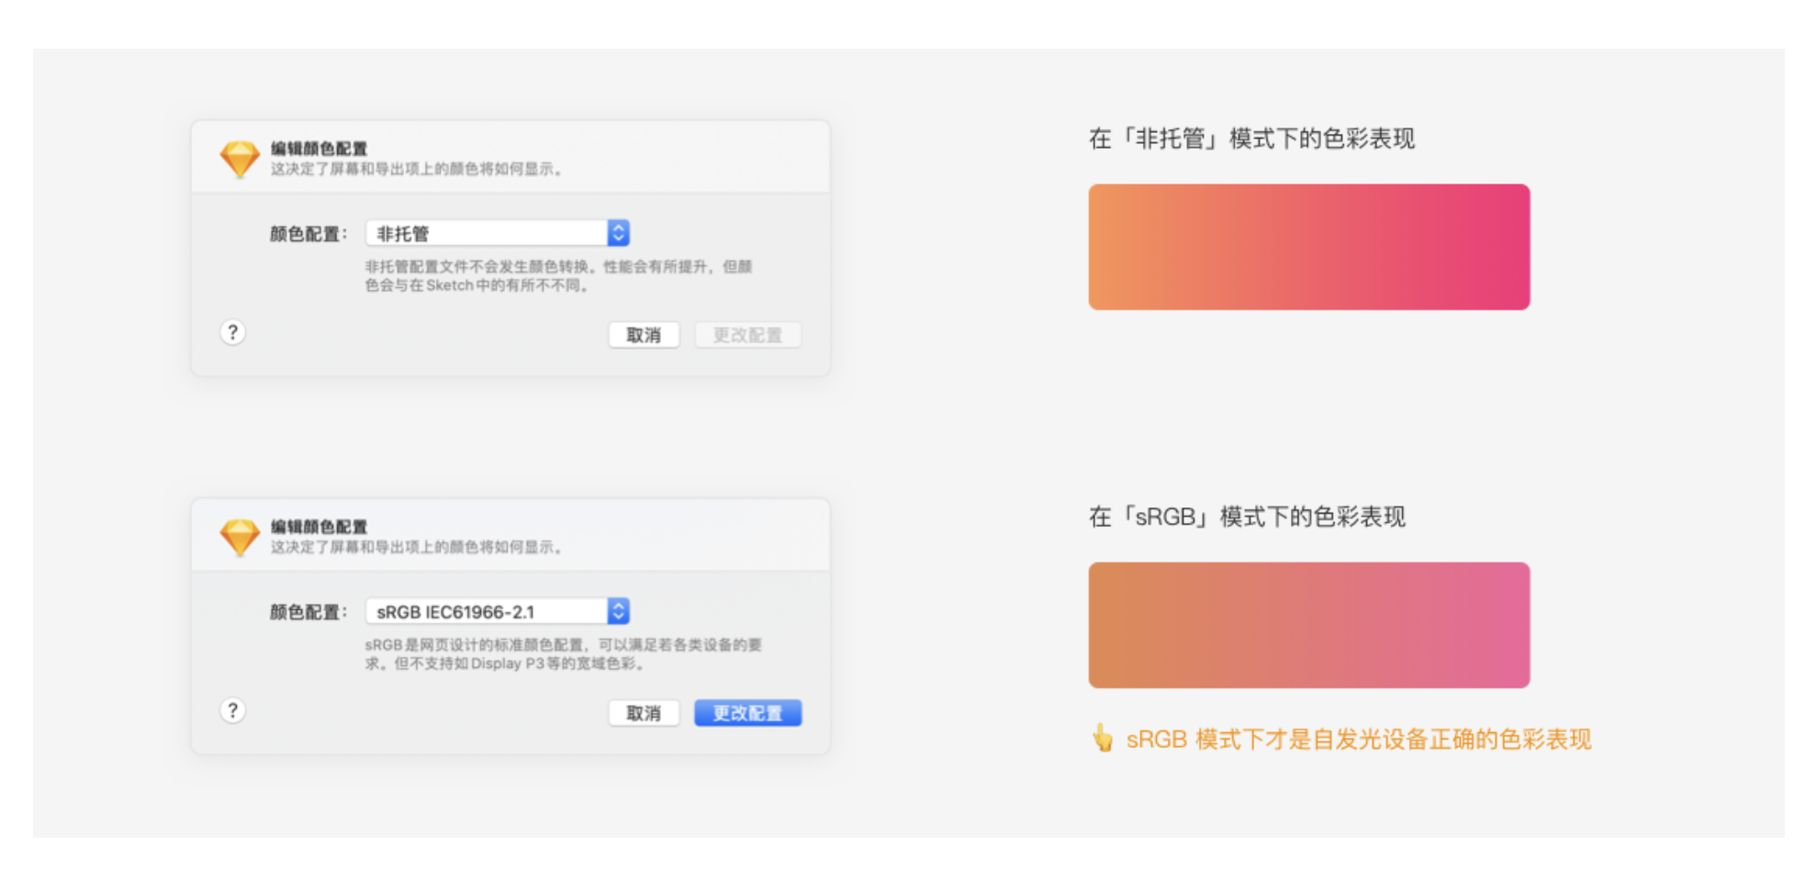Click the Sketch diamond icon in the bottom dialog
Image resolution: width=1805 pixels, height=879 pixels.
pyautogui.click(x=240, y=537)
